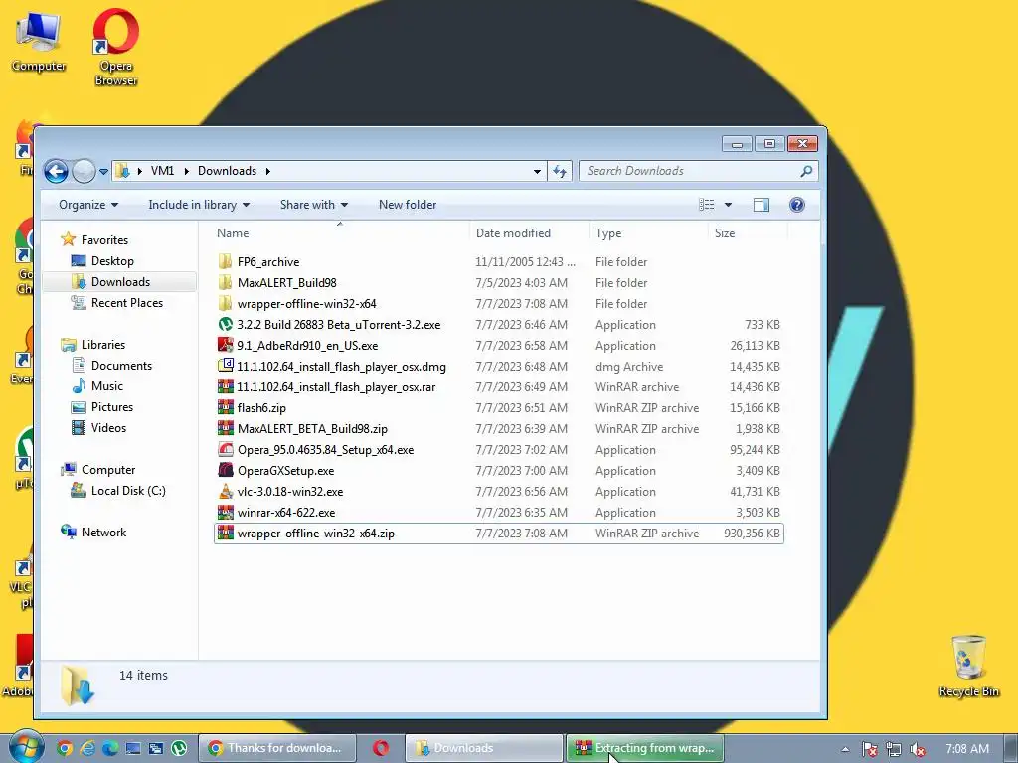Image resolution: width=1018 pixels, height=763 pixels.
Task: Select the MaxALERT_Build98 folder
Action: tap(286, 283)
